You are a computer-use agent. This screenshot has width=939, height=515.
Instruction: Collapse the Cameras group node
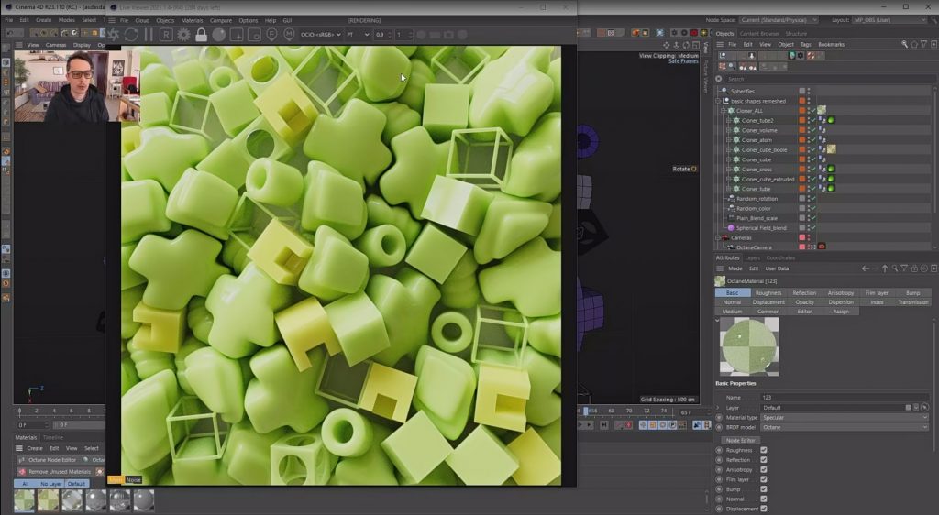pyautogui.click(x=718, y=237)
